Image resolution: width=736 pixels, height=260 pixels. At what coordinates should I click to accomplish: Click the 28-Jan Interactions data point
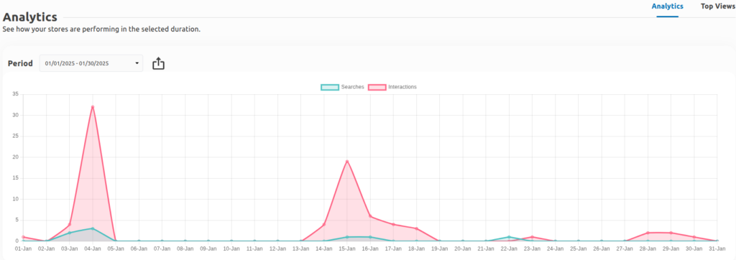(648, 233)
